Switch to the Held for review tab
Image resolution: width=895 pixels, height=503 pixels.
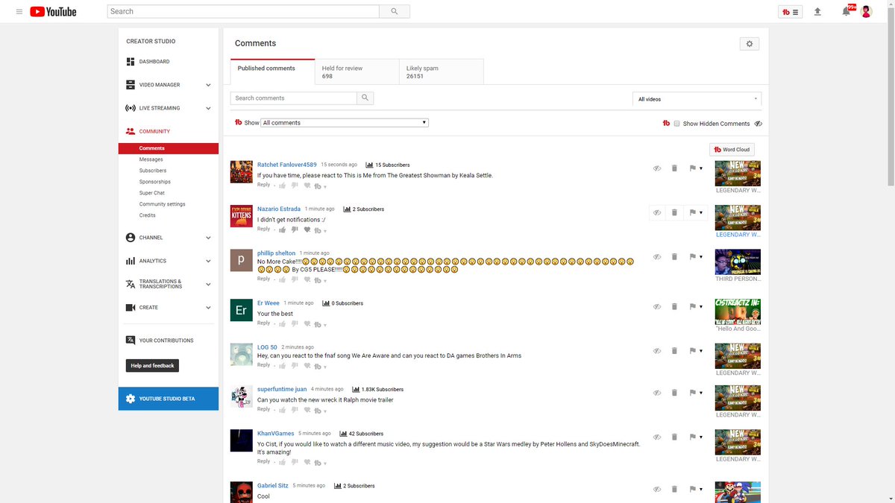pos(357,72)
